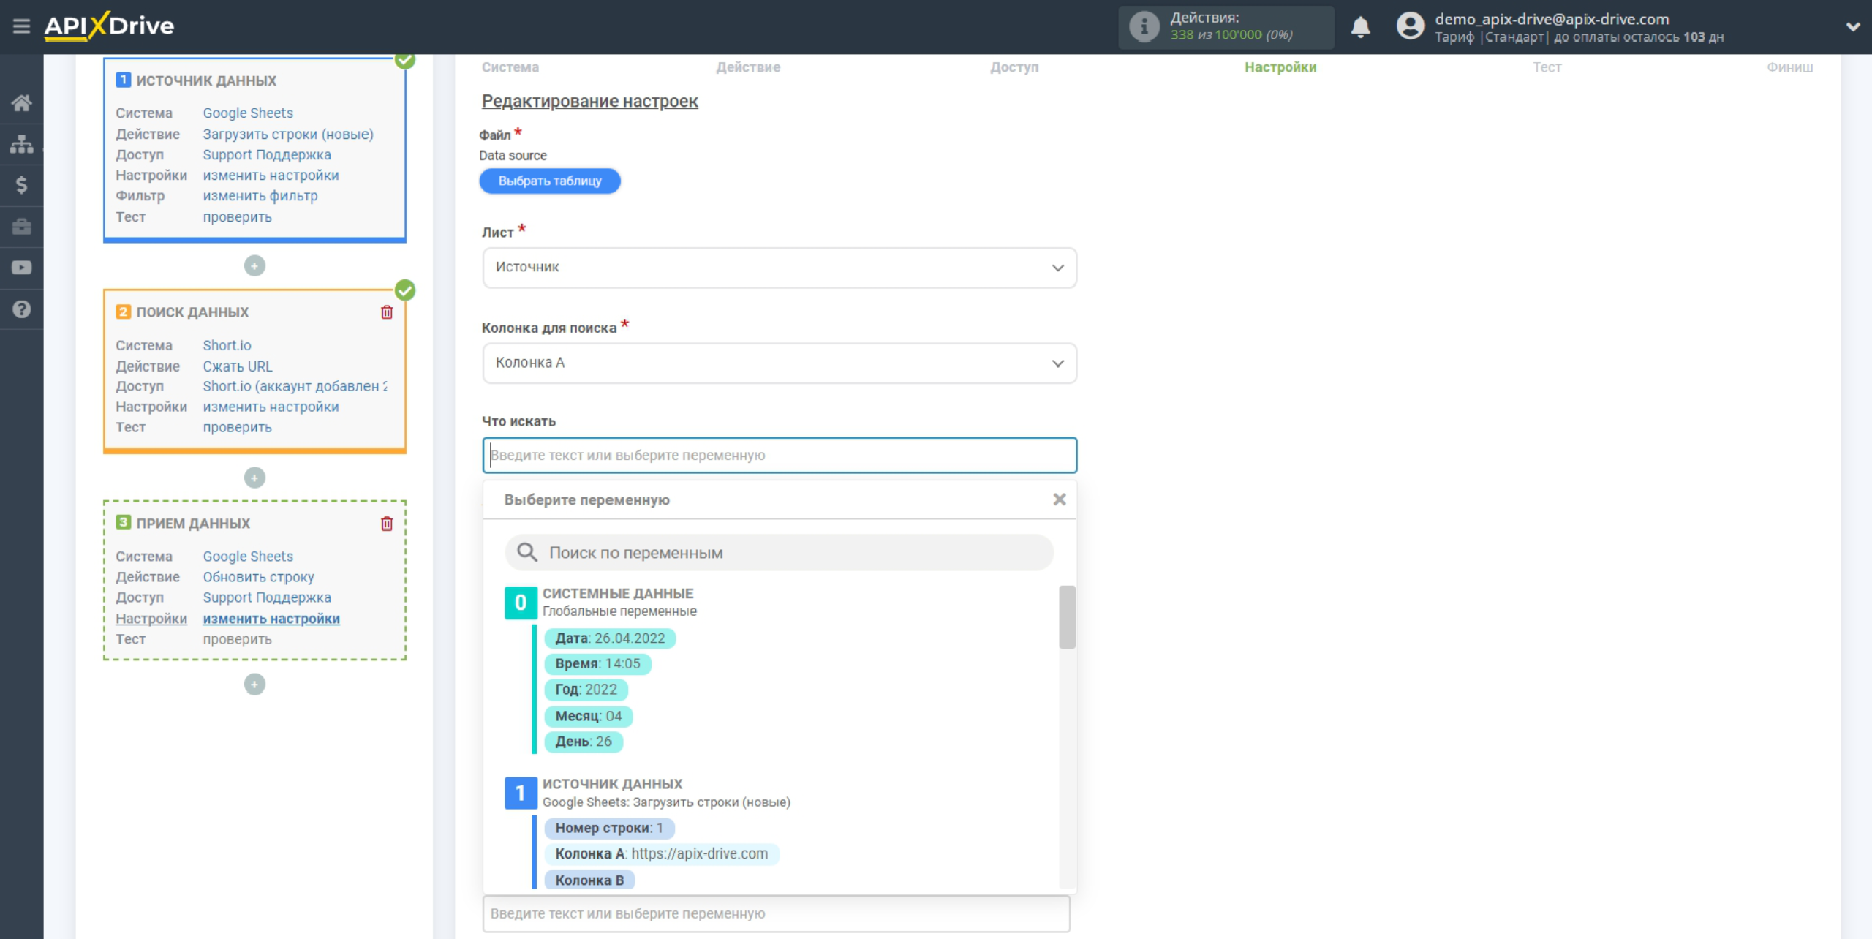1872x939 pixels.
Task: Click Поиск по переменным search field
Action: 780,553
